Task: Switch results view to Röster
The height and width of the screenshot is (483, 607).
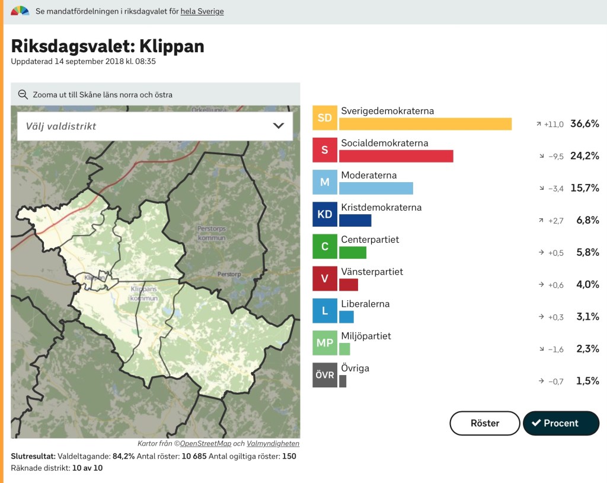Action: point(484,423)
